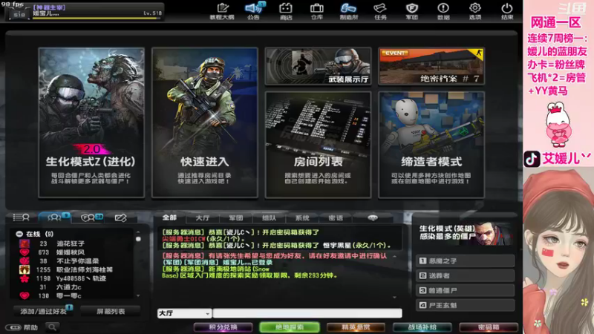Open the 屏蔽列表 block list button
Viewport: 594px width, 334px height.
[111, 311]
